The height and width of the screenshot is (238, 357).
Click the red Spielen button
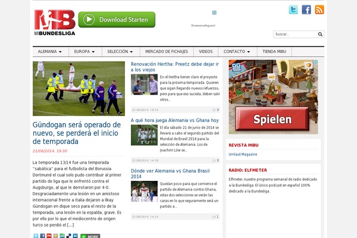(x=273, y=119)
